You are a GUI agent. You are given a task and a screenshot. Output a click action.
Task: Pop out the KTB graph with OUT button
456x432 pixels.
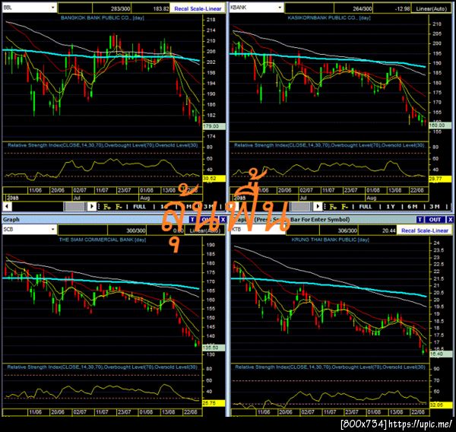point(435,220)
